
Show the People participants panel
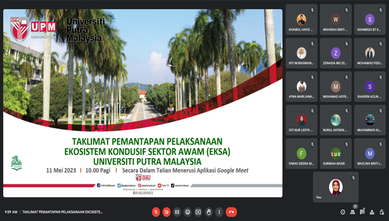pyautogui.click(x=352, y=212)
